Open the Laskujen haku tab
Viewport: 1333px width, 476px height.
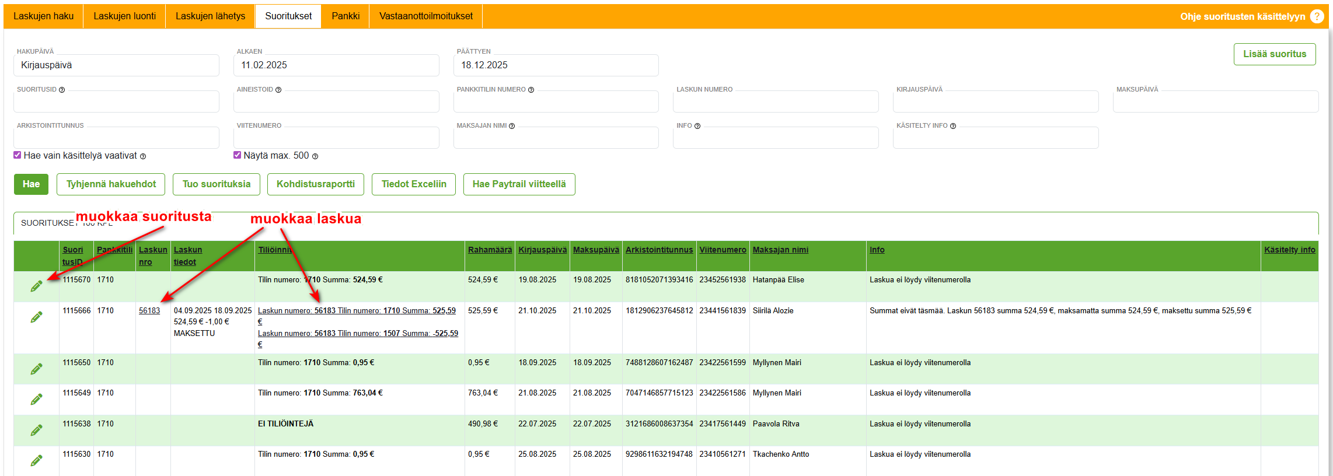44,16
